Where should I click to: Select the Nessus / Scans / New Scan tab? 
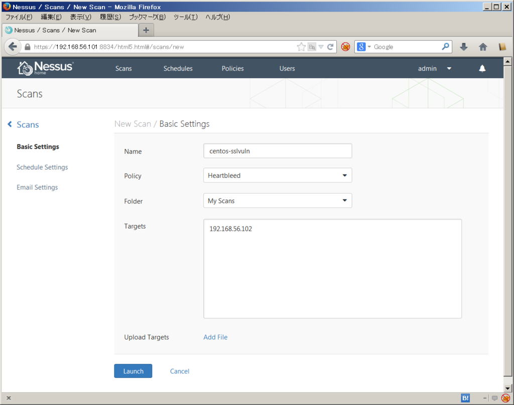70,30
